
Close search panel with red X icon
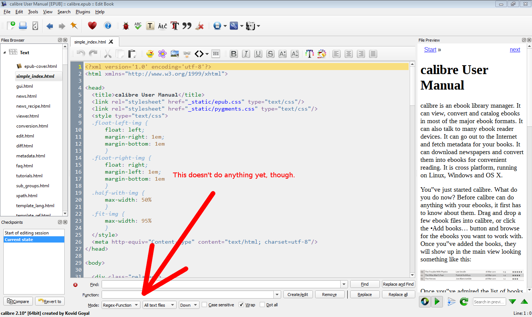tap(75, 285)
